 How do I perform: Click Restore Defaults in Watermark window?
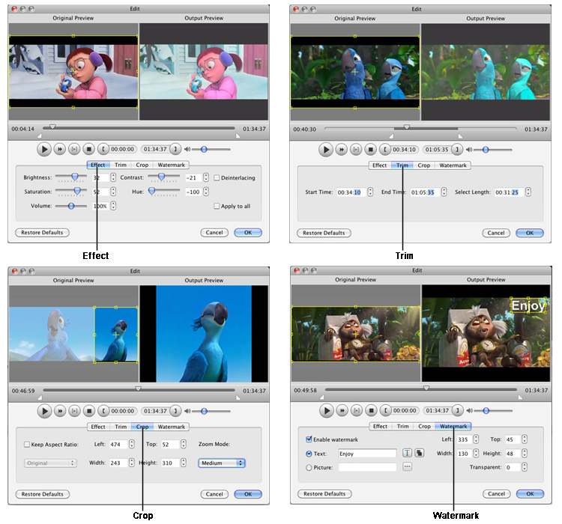[324, 493]
